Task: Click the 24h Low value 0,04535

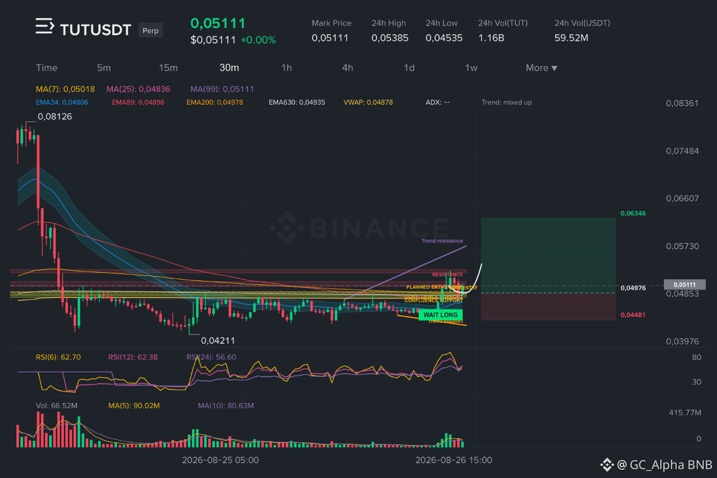Action: [444, 38]
